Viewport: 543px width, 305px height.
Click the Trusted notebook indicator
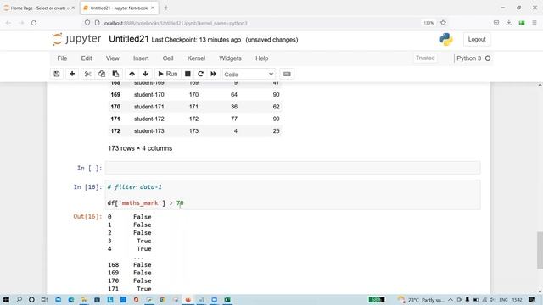tap(425, 58)
